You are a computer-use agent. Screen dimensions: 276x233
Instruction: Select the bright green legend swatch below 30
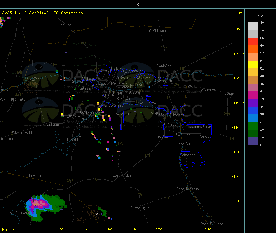[x=253, y=126]
